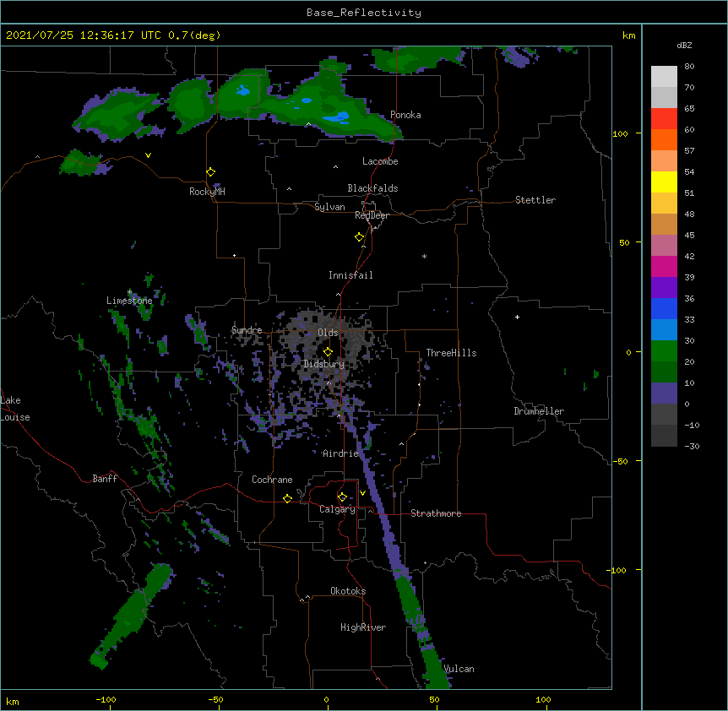Select the purple 39 dBZ color swatch
Image resolution: width=728 pixels, height=711 pixels.
pos(664,287)
